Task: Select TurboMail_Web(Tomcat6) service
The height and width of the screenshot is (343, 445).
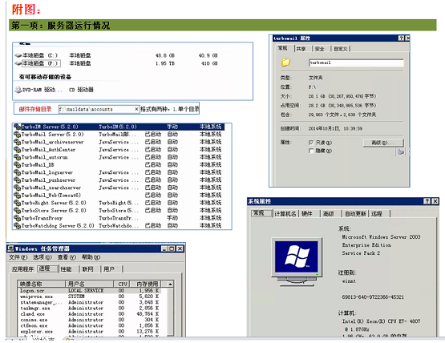Action: (119, 196)
